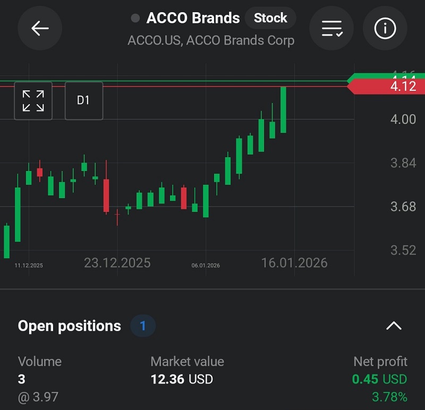Open the checklist icon in the header
The width and height of the screenshot is (425, 410).
332,28
